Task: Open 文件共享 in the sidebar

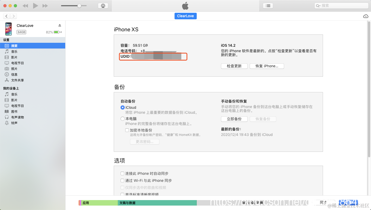Action: click(17, 80)
